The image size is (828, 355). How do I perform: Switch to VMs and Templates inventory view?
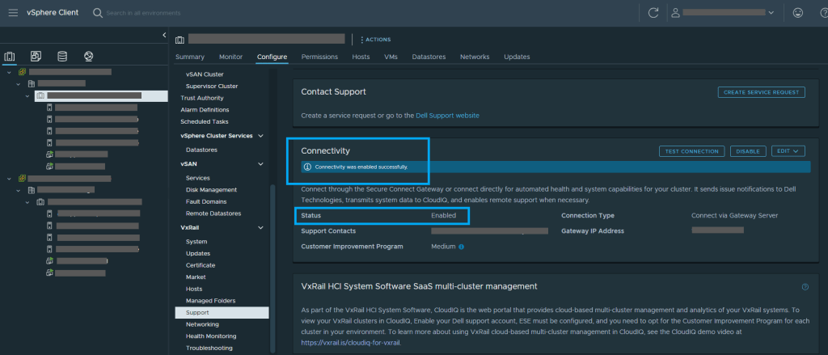pos(36,57)
